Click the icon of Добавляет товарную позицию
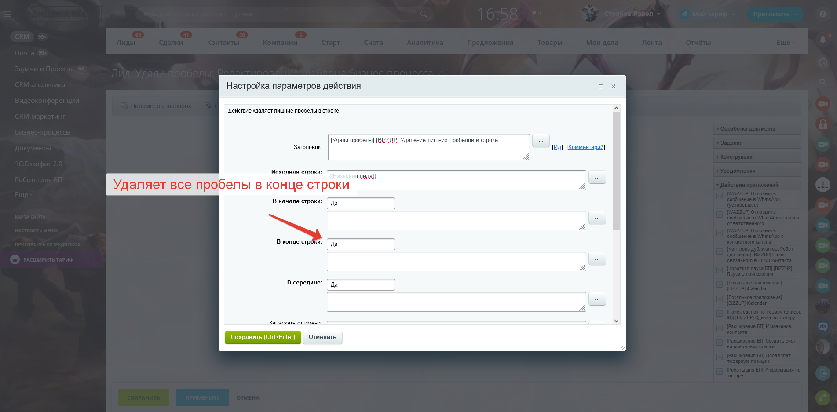Image resolution: width=837 pixels, height=412 pixels. tap(720, 357)
